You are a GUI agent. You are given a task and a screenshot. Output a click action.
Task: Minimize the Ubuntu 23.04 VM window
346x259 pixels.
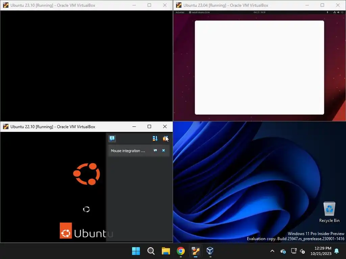(x=307, y=5)
